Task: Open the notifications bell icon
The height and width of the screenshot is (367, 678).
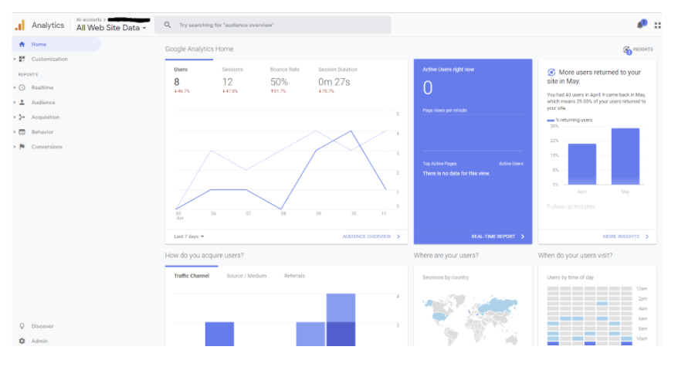Action: coord(641,25)
